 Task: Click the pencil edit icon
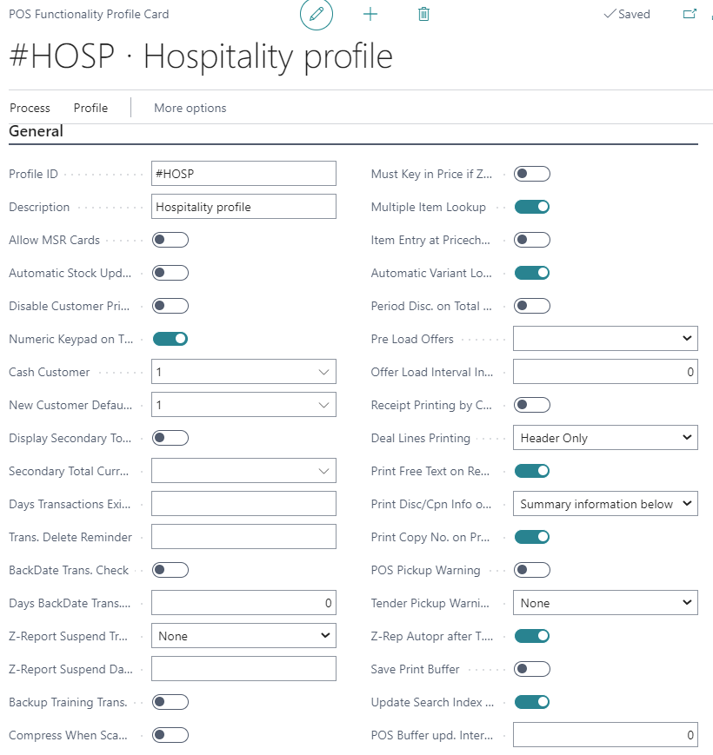317,14
